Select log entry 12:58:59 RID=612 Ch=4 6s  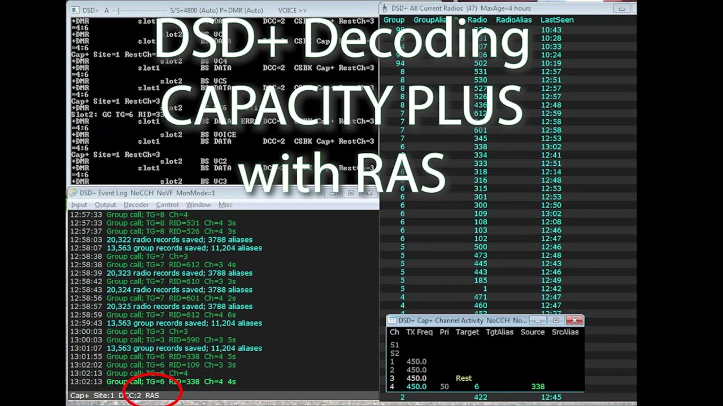pyautogui.click(x=153, y=315)
